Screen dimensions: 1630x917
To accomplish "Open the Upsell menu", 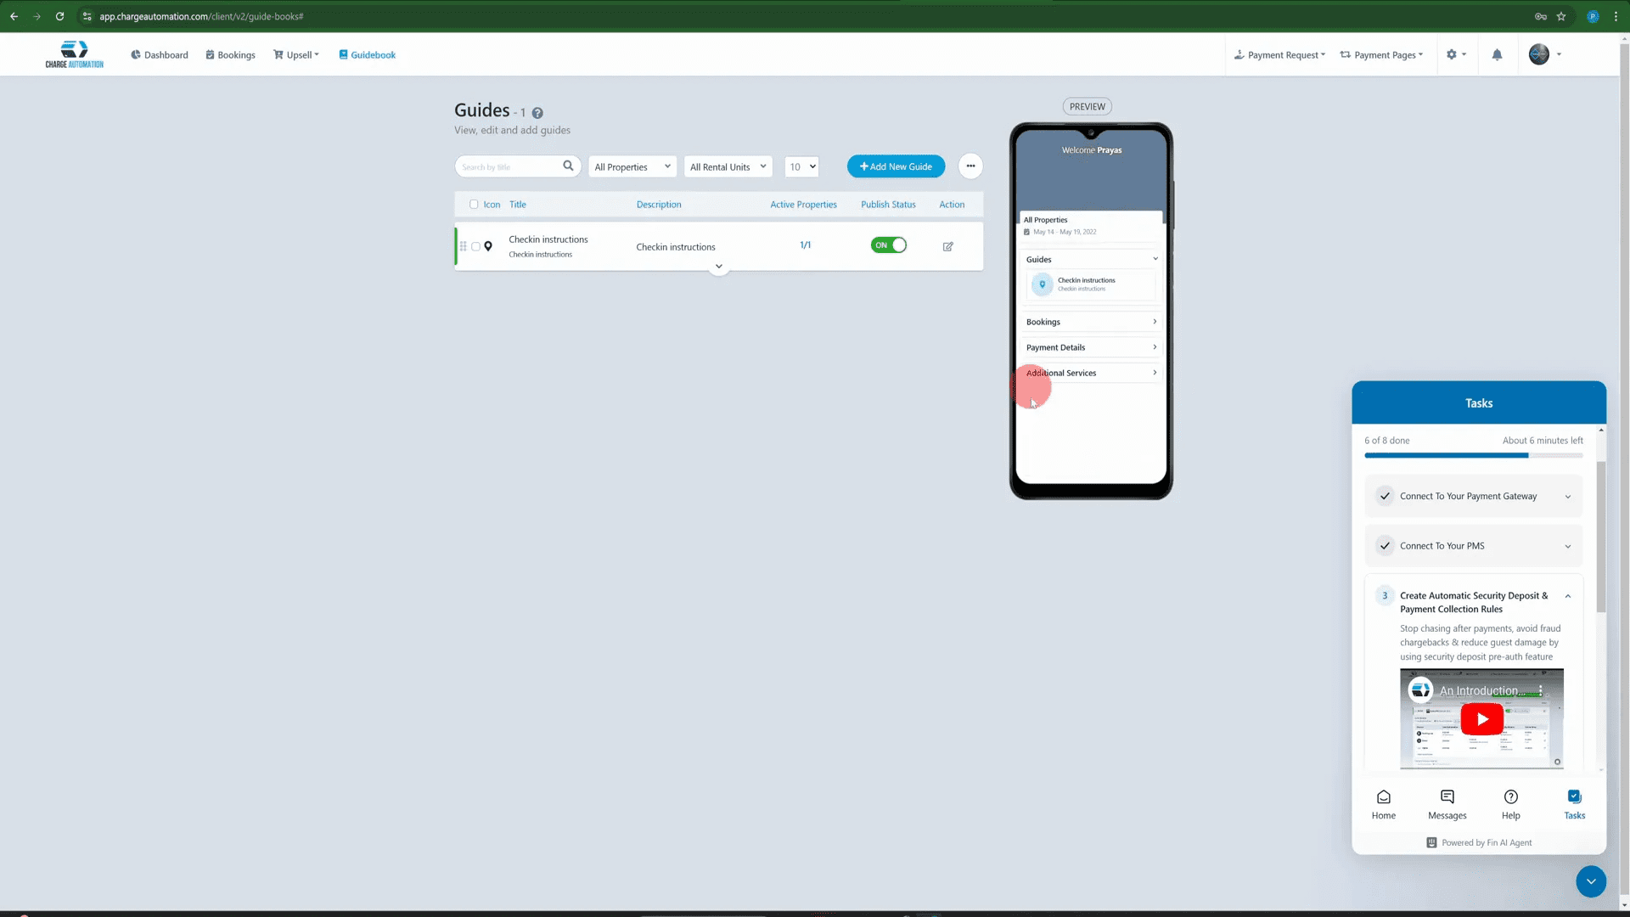I will click(x=296, y=54).
